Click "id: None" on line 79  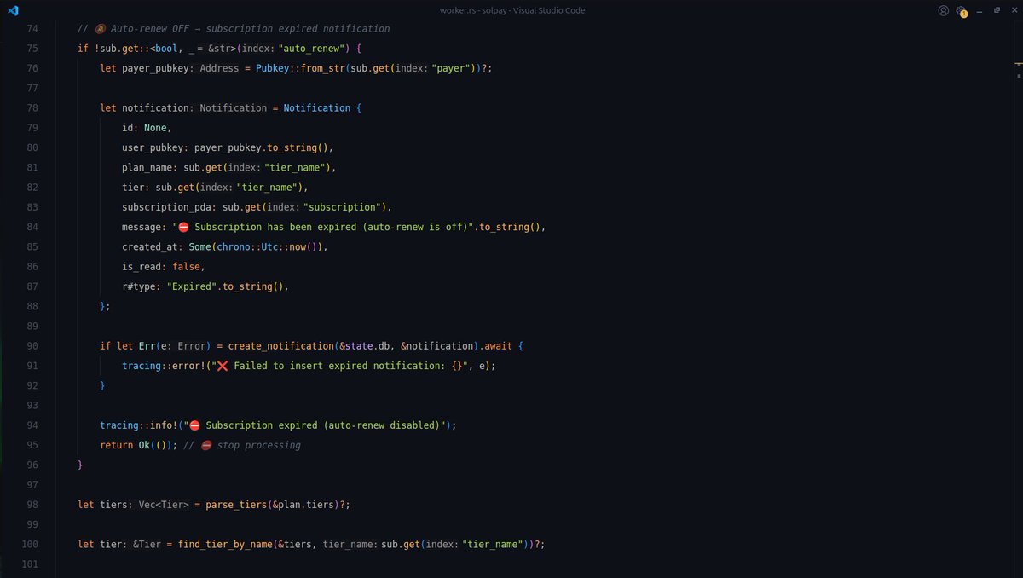click(x=145, y=128)
